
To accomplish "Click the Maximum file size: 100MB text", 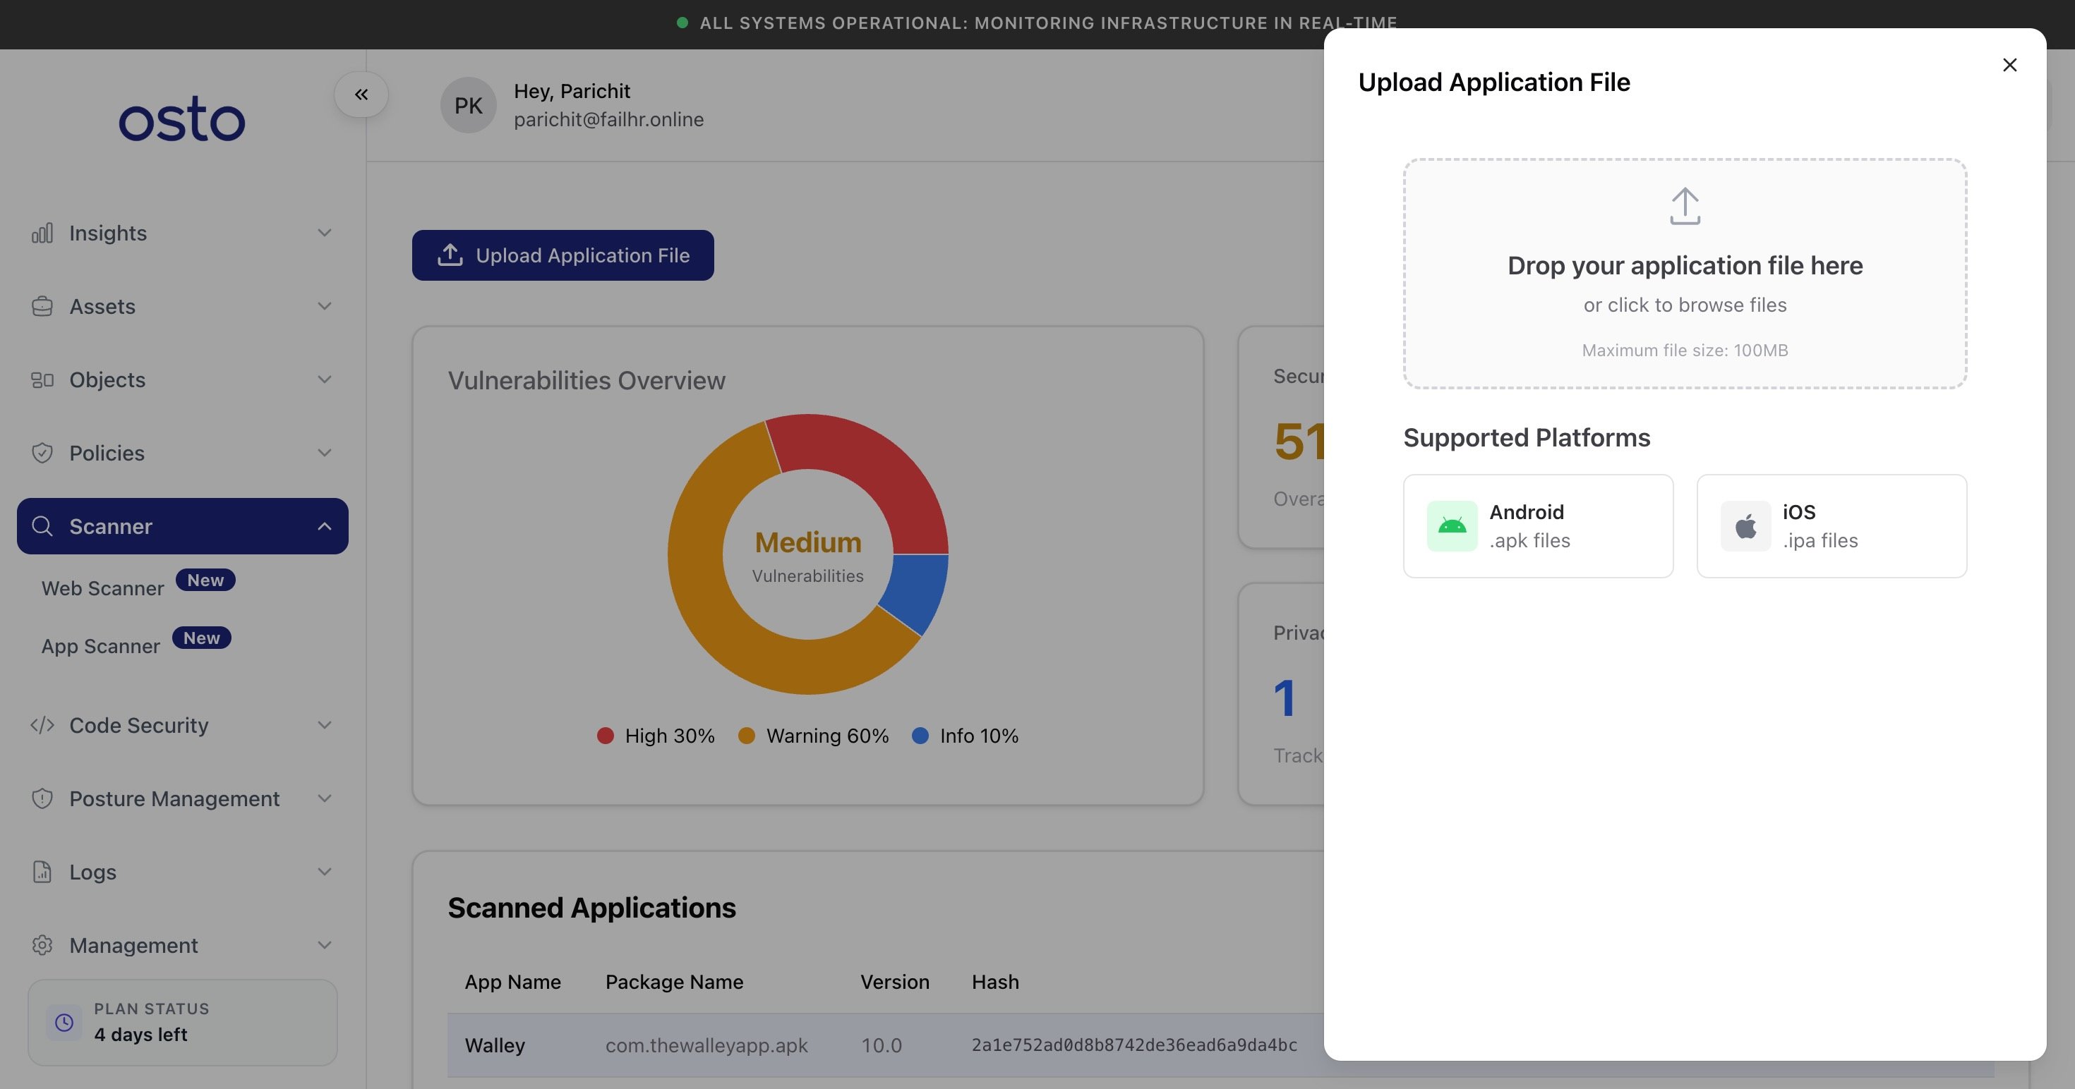I will [1684, 350].
